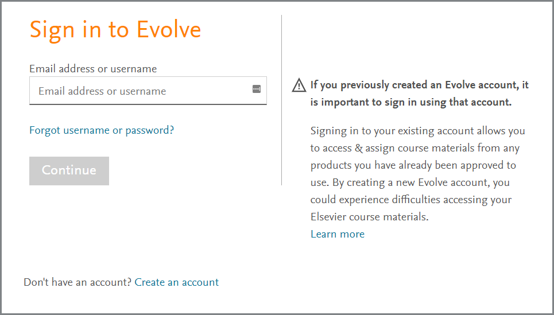
Task: Click the vertical divider between the two panels
Action: [x=282, y=100]
